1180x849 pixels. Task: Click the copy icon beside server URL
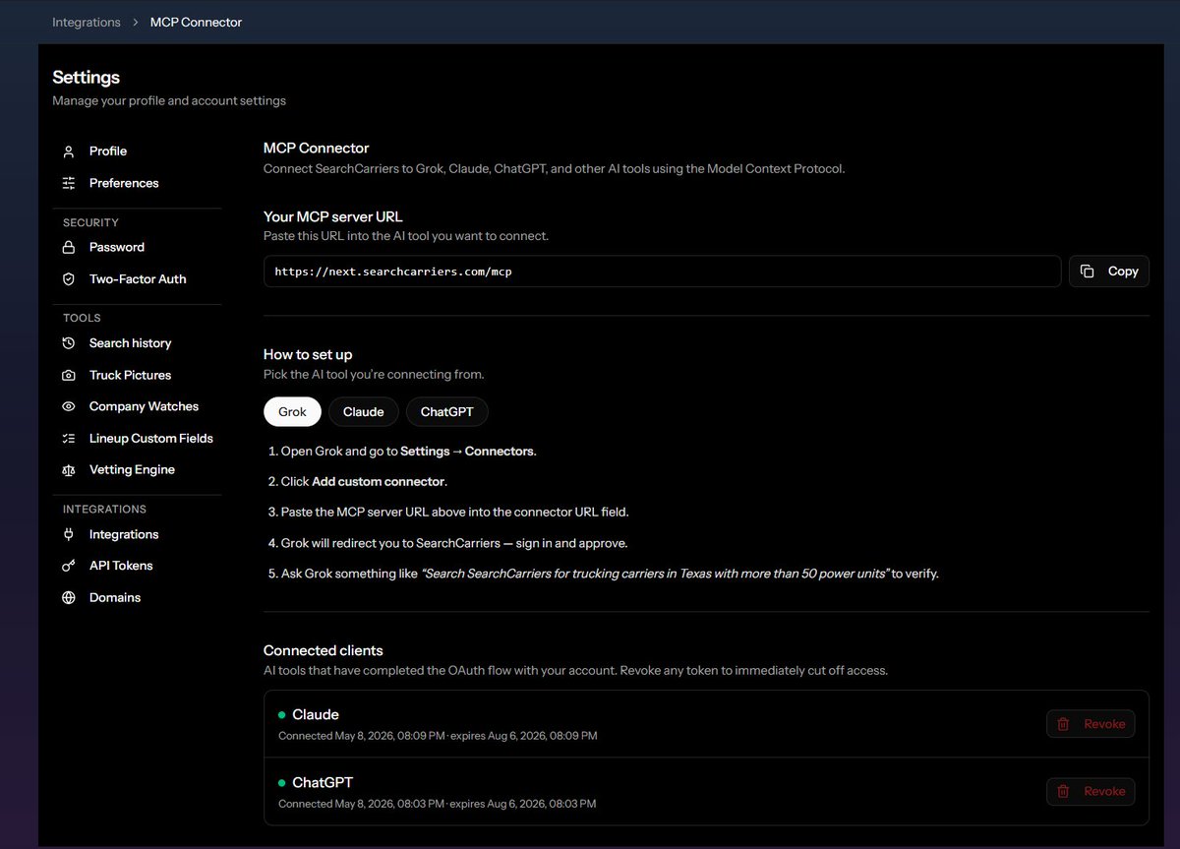coord(1087,272)
